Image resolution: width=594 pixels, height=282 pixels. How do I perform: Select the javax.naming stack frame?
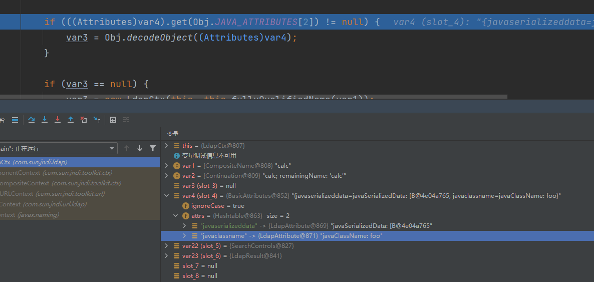click(x=80, y=215)
